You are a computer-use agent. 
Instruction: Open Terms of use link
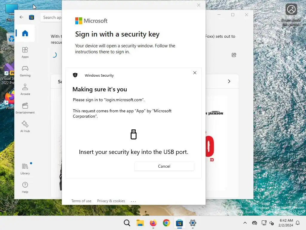(81, 201)
